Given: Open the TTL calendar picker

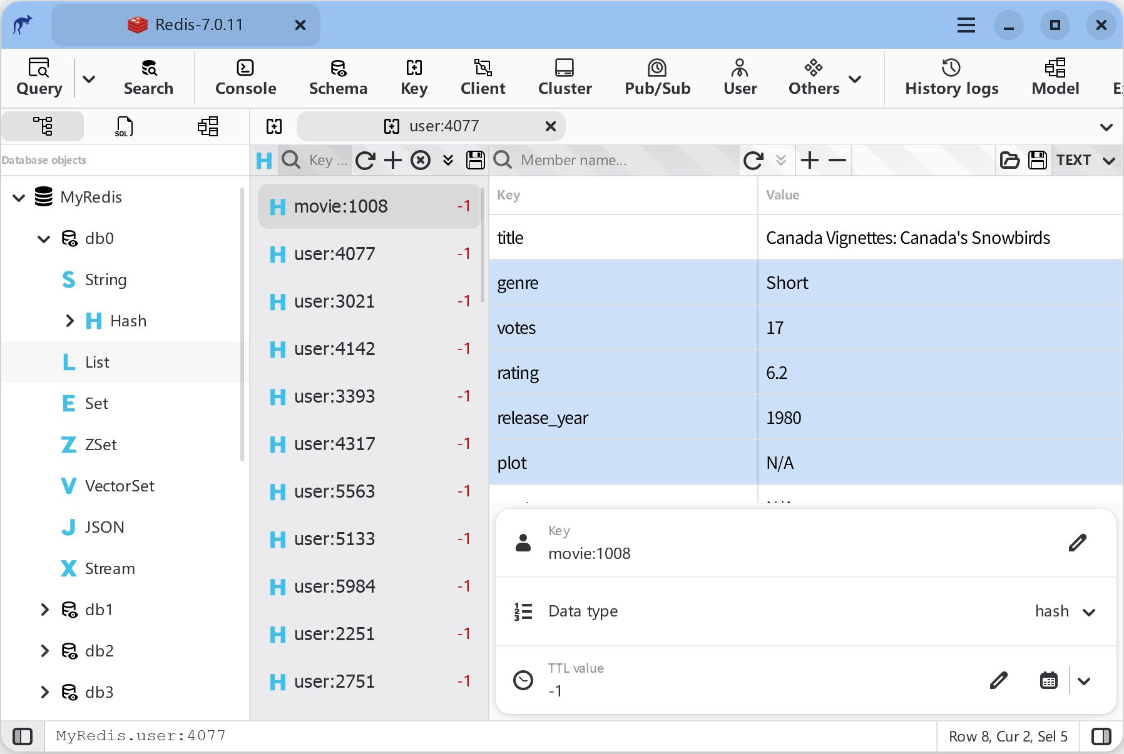Looking at the screenshot, I should point(1048,680).
